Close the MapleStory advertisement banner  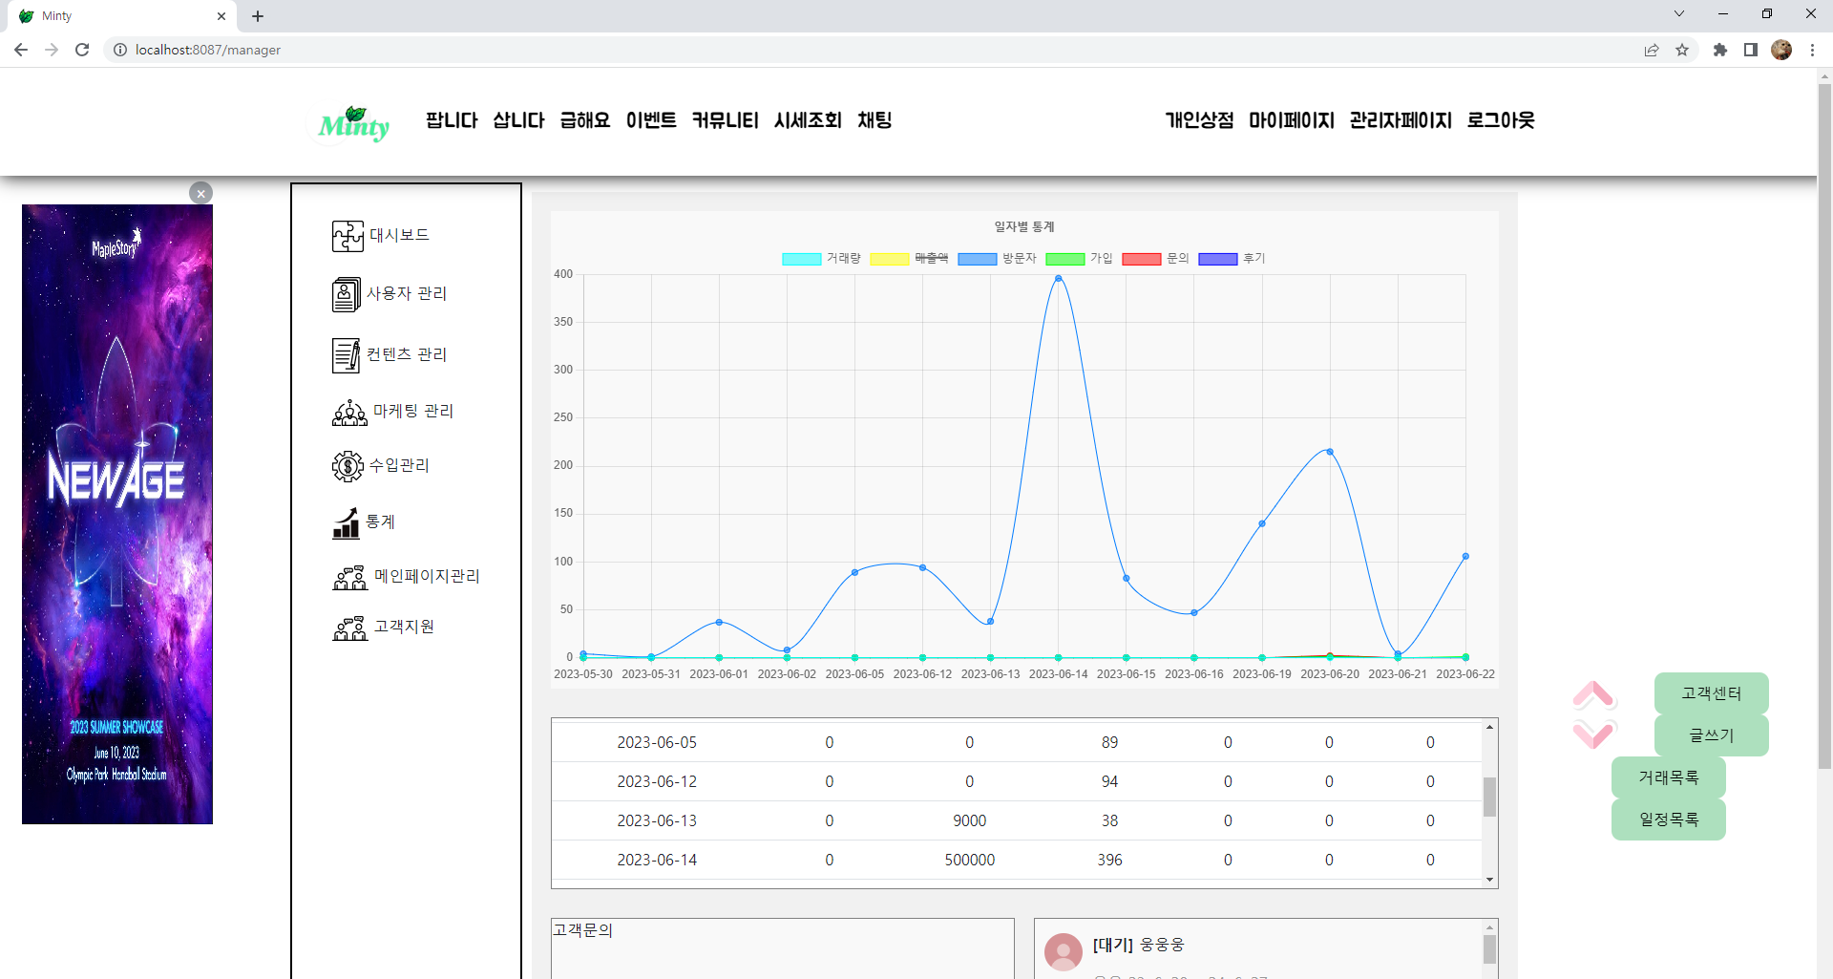(200, 193)
